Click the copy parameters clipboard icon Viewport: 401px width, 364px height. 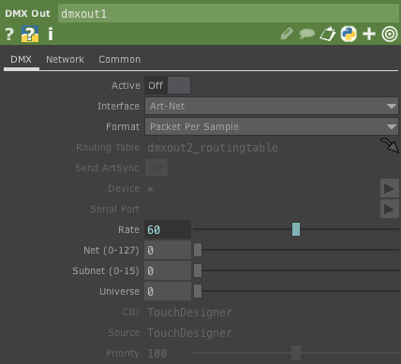click(328, 34)
